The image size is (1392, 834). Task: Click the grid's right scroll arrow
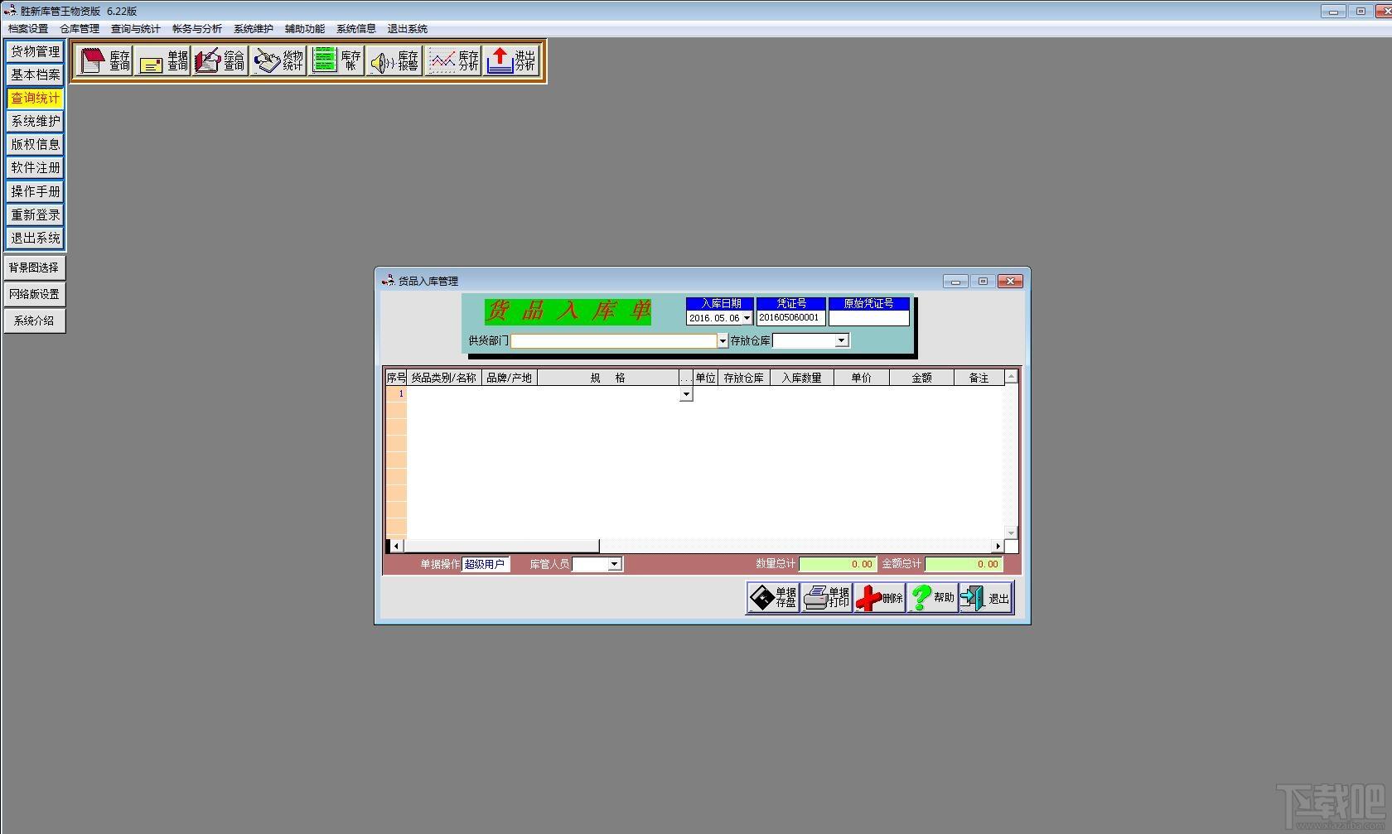(998, 546)
